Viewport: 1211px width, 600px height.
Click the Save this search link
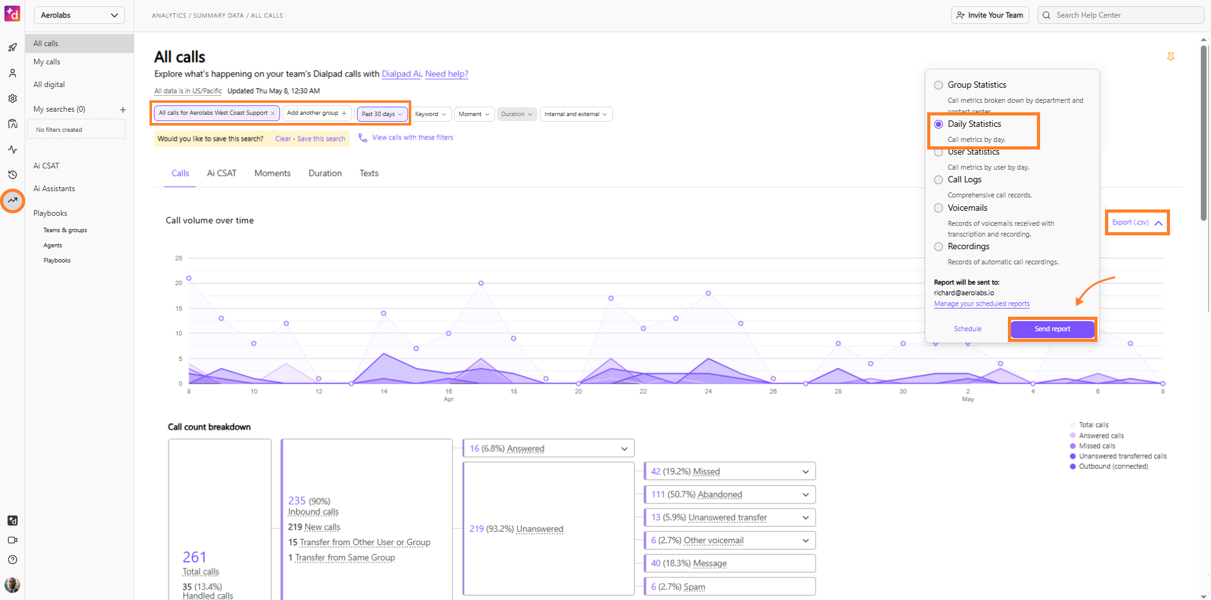(x=321, y=139)
